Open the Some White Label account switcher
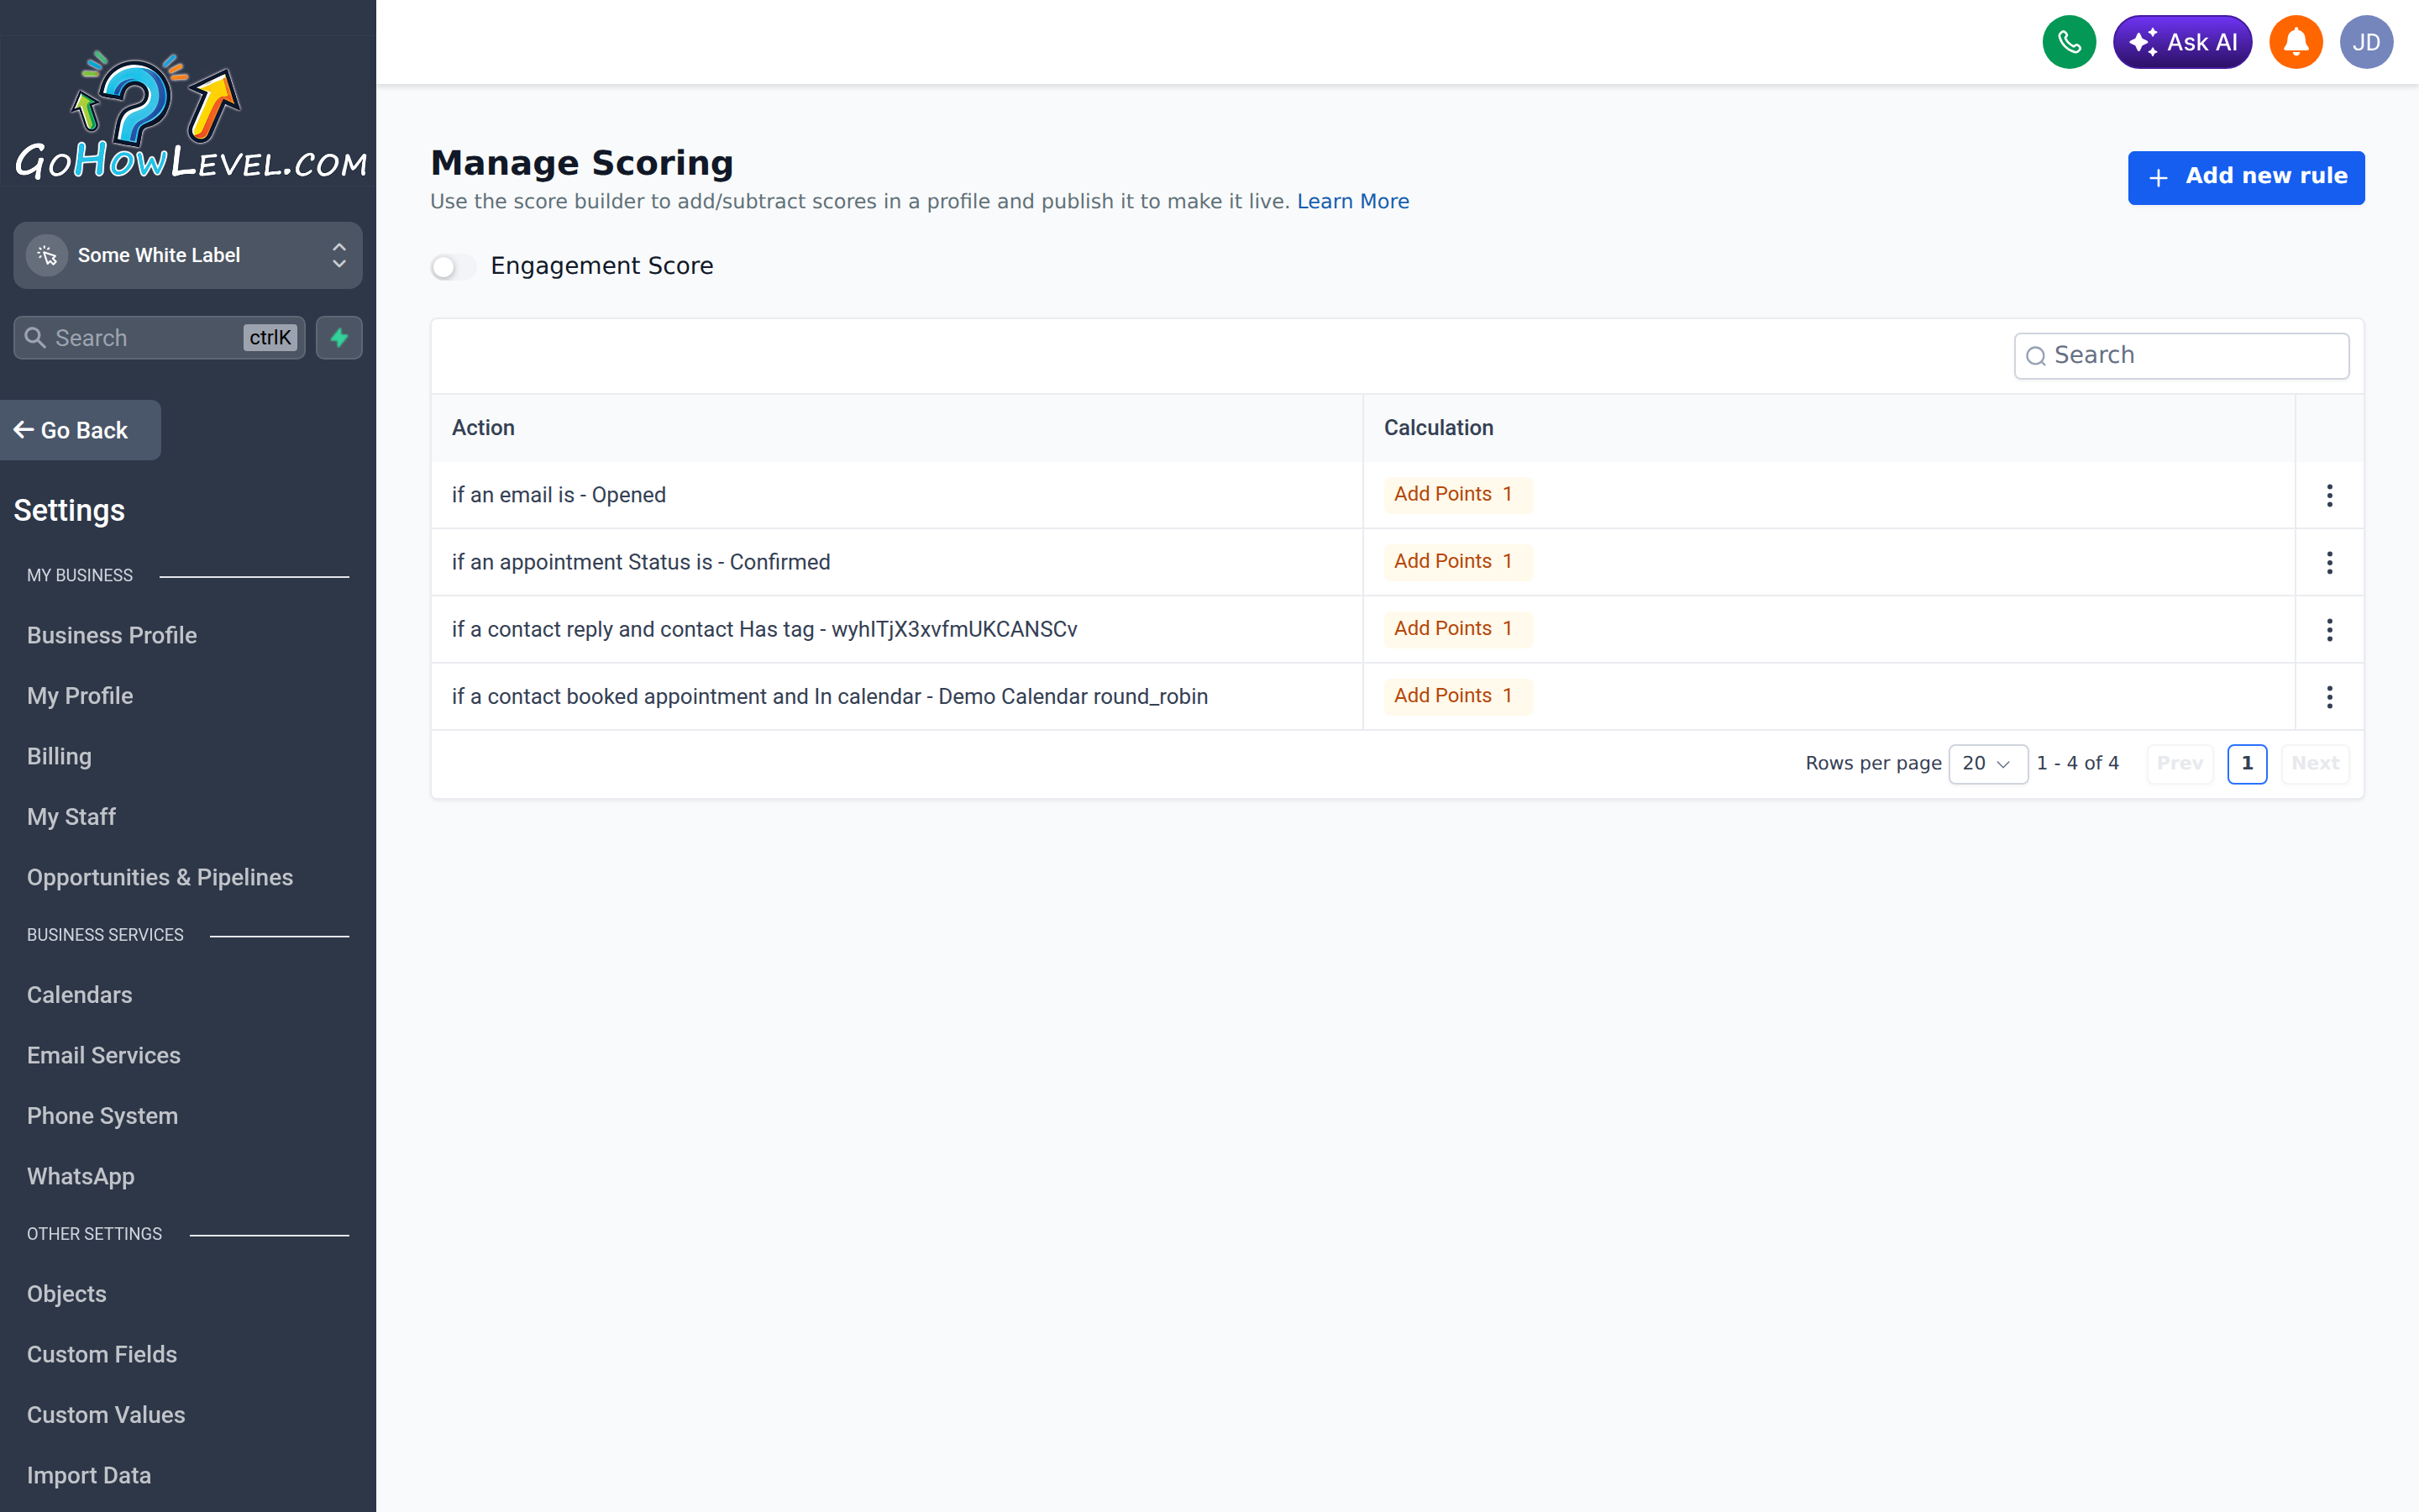 pos(188,255)
